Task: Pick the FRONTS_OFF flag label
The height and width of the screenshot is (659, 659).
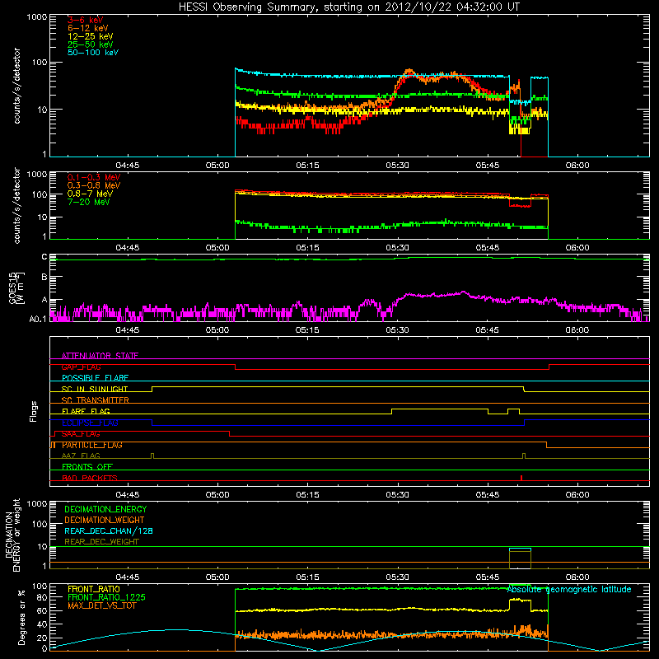Action: [x=87, y=467]
